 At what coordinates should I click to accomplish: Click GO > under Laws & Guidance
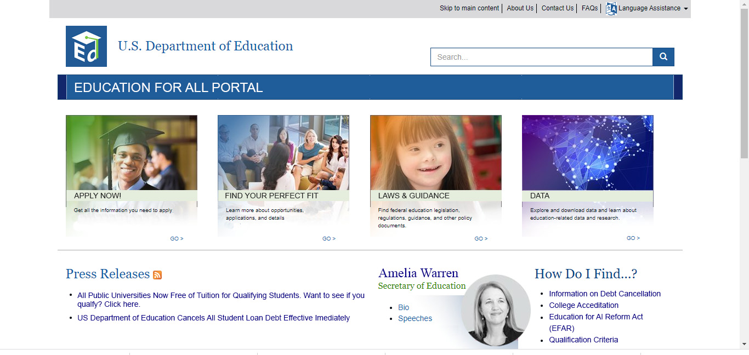[481, 239]
